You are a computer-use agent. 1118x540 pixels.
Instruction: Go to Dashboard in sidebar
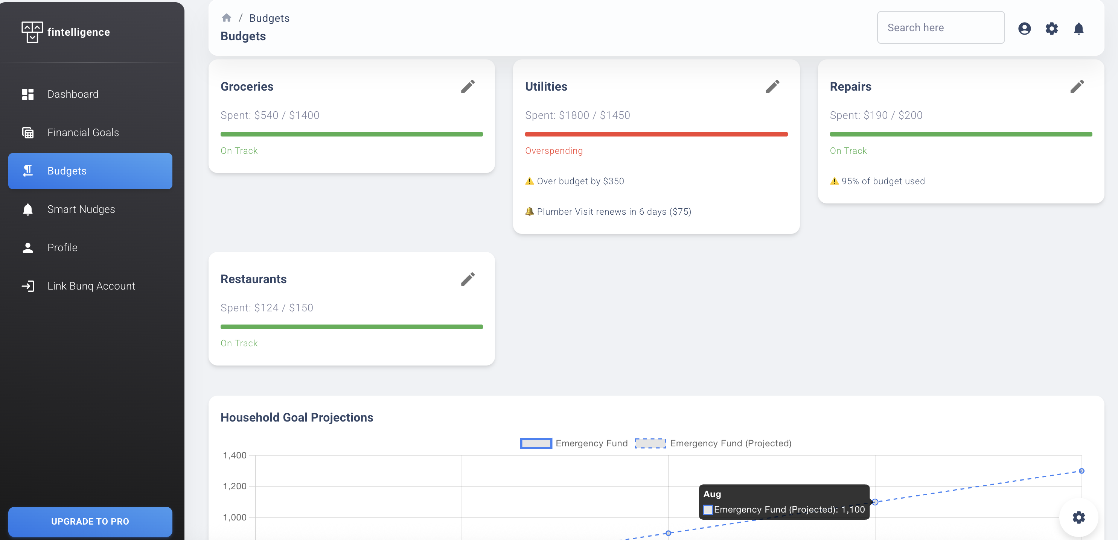tap(73, 94)
